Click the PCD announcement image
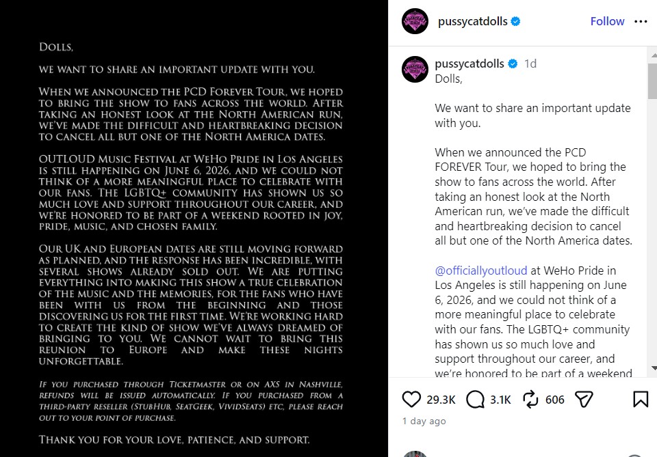This screenshot has width=657, height=457. click(x=194, y=228)
